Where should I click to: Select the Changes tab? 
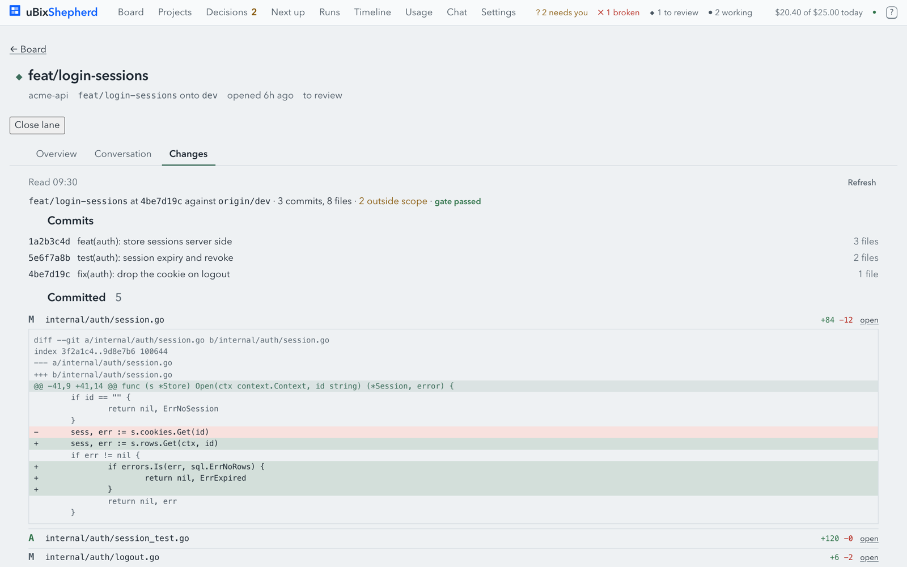188,154
